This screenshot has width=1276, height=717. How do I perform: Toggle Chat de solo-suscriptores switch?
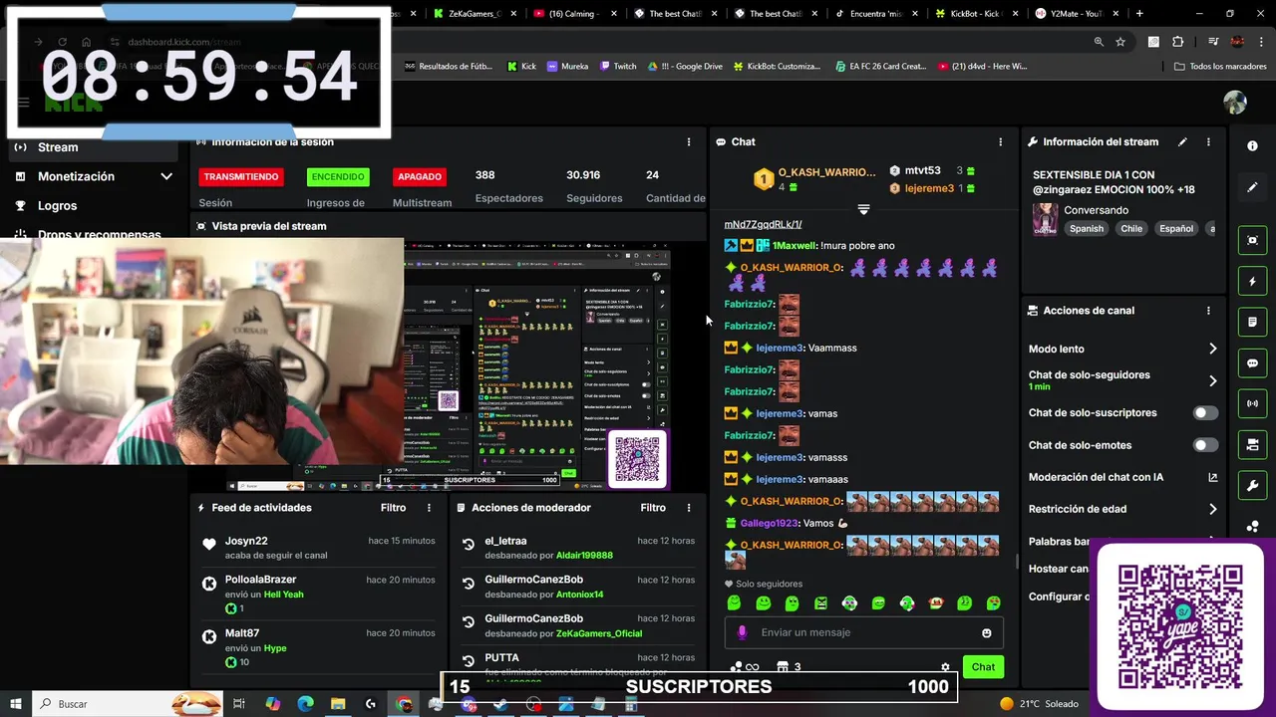click(1205, 413)
